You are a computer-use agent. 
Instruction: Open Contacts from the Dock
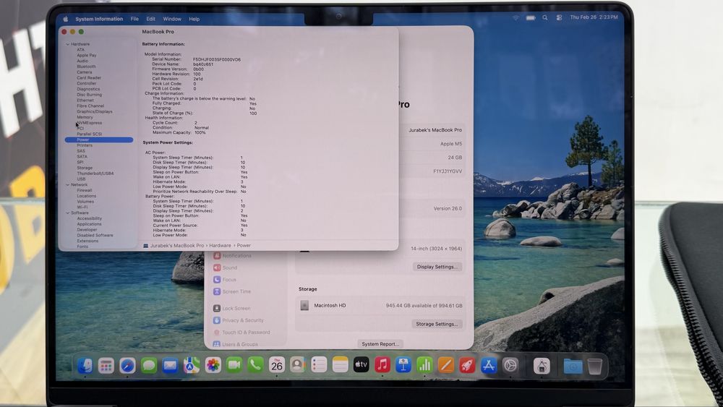(298, 365)
